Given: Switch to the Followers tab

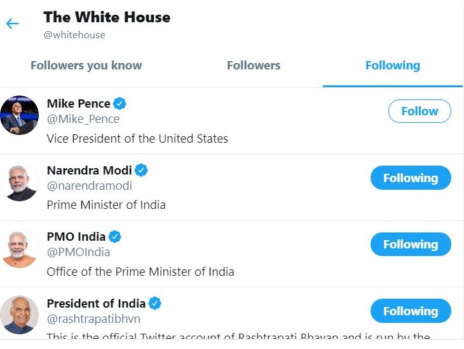Looking at the screenshot, I should (254, 65).
